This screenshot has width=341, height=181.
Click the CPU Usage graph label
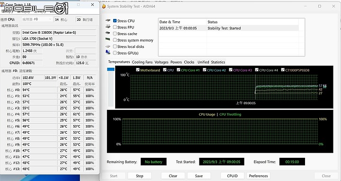coord(207,115)
